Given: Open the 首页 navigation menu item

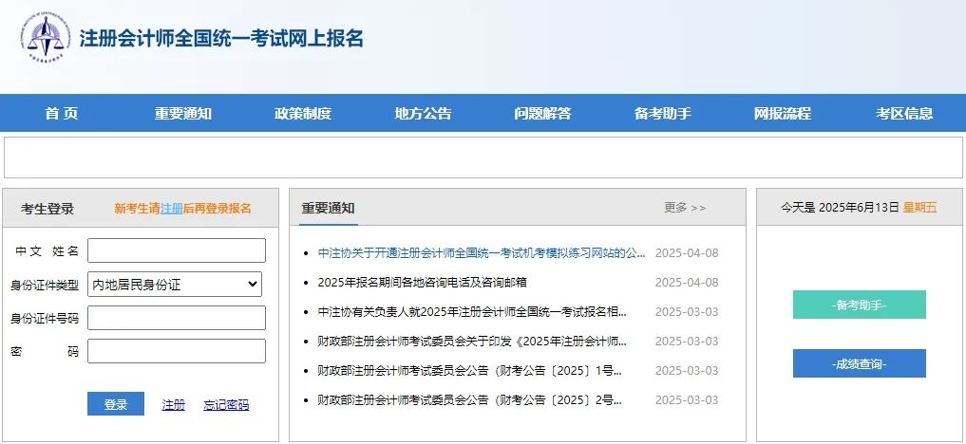Looking at the screenshot, I should point(62,114).
